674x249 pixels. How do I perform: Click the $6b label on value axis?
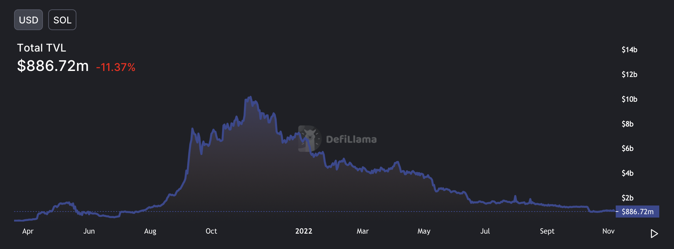click(627, 149)
